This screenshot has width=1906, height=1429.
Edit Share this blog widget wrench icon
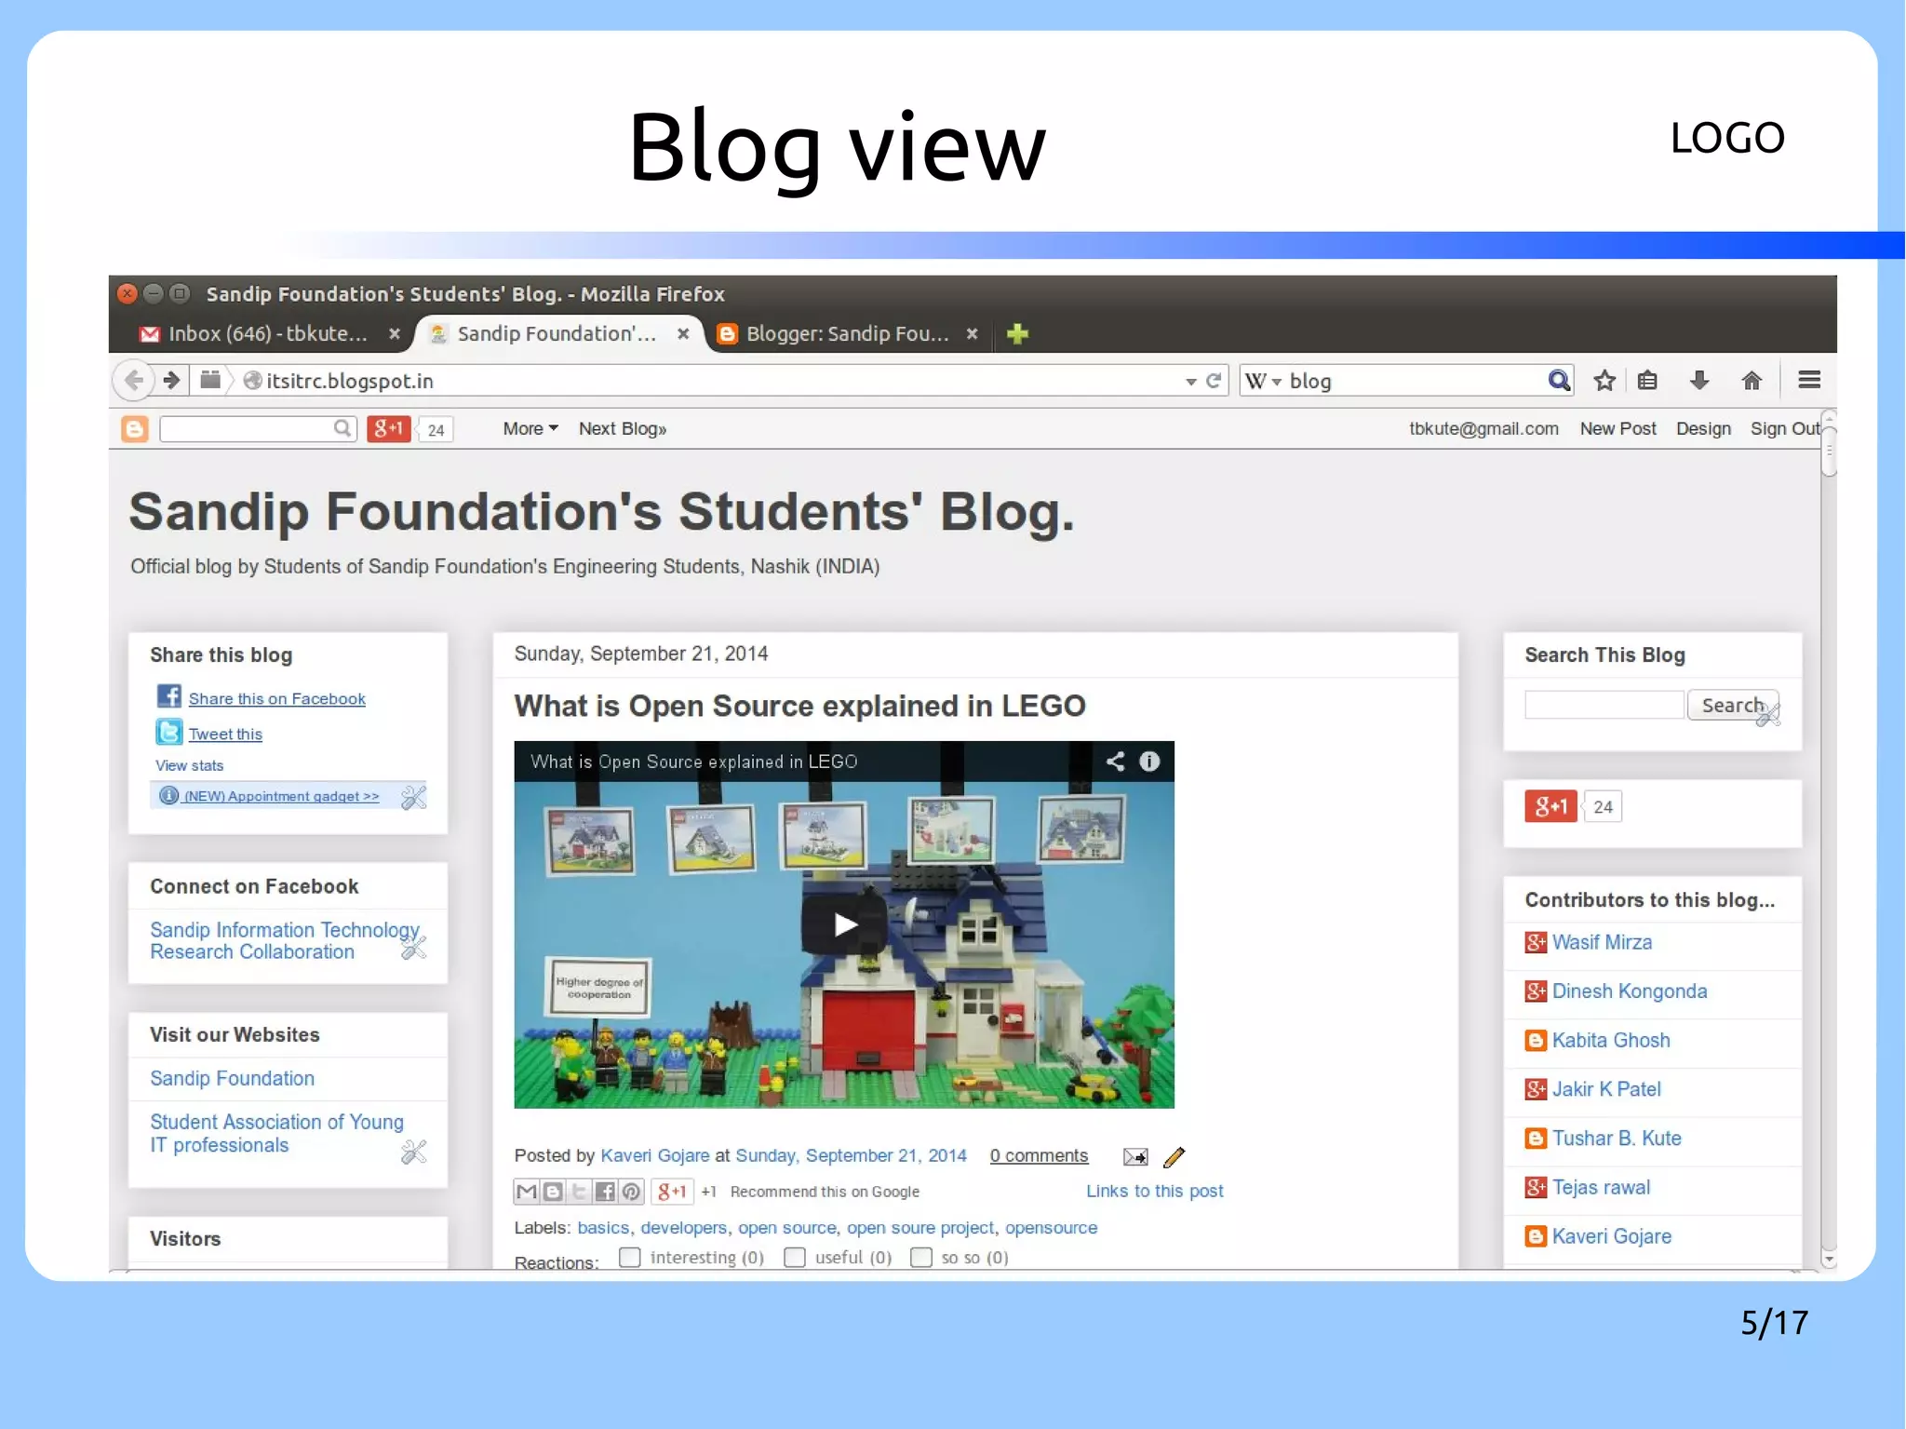click(414, 797)
